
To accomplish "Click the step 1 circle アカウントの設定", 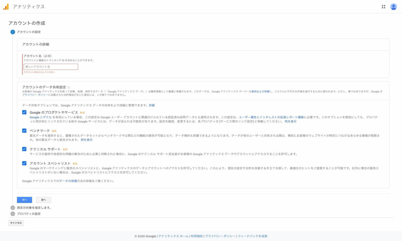I will coord(13,32).
